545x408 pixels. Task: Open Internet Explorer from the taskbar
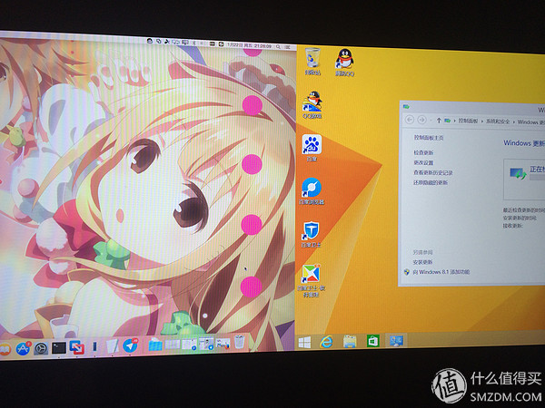326,342
